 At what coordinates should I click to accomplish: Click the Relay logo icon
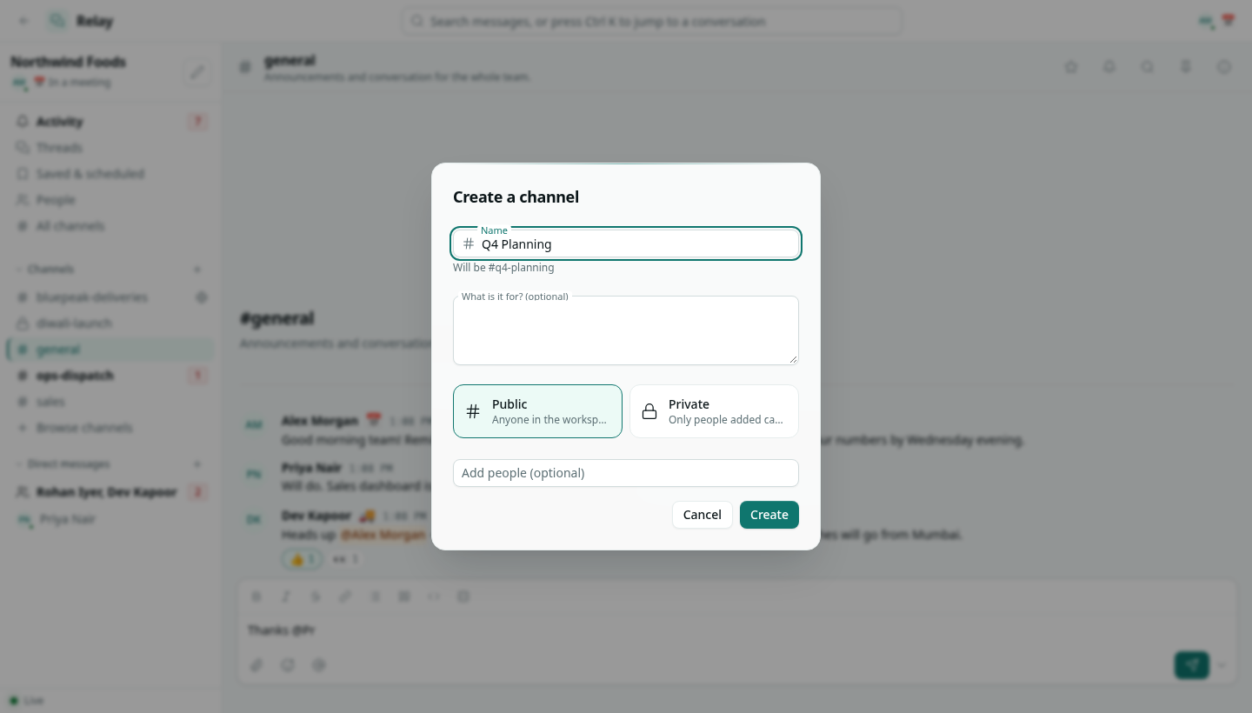(x=57, y=21)
